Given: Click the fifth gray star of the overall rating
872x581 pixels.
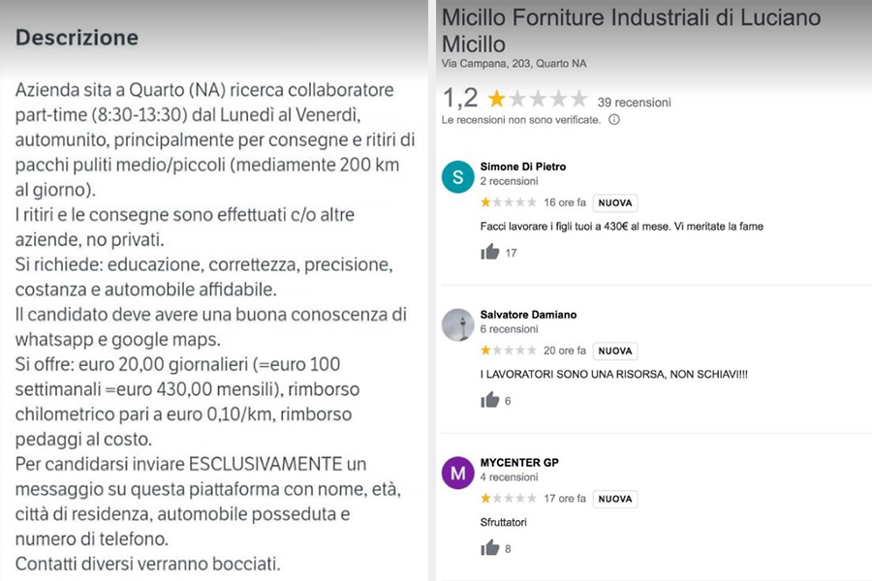Looking at the screenshot, I should [x=576, y=98].
